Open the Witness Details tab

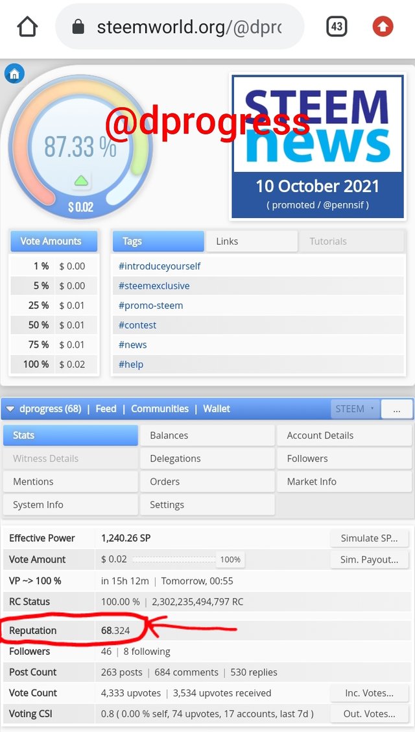[71, 458]
